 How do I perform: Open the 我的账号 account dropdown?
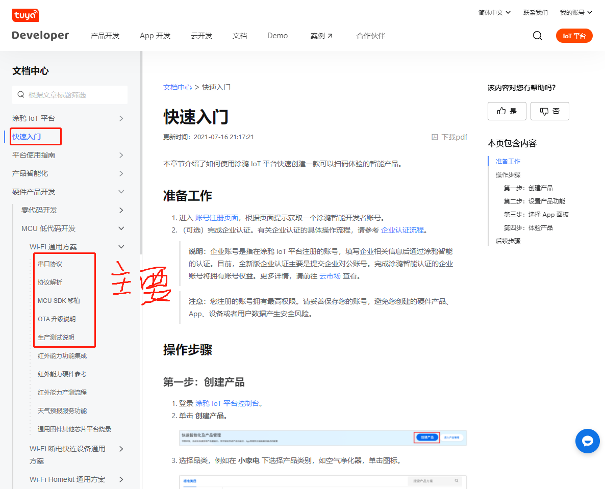[x=576, y=13]
